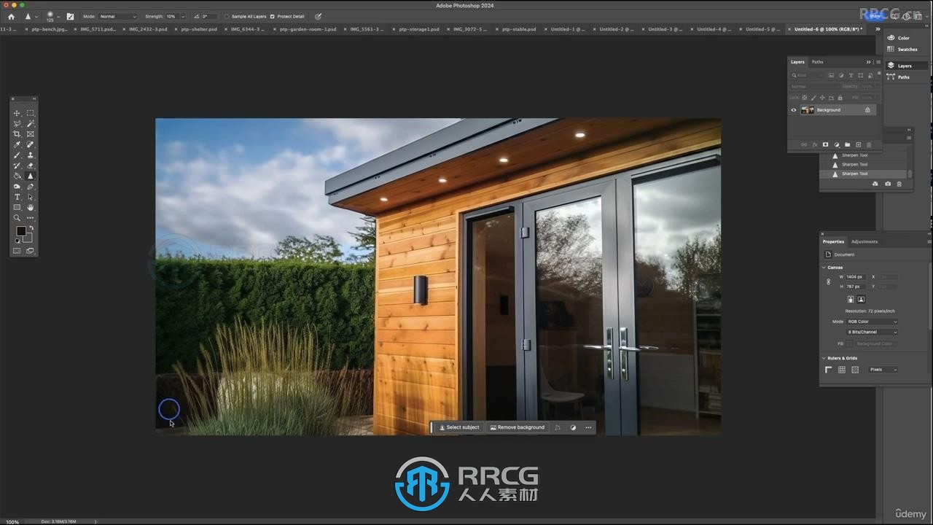Open the ptp-garden-room-1.psd document tab
Viewport: 933px width, 525px height.
(308, 29)
